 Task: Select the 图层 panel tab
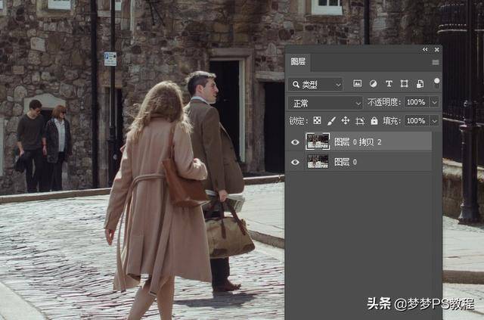pyautogui.click(x=298, y=63)
